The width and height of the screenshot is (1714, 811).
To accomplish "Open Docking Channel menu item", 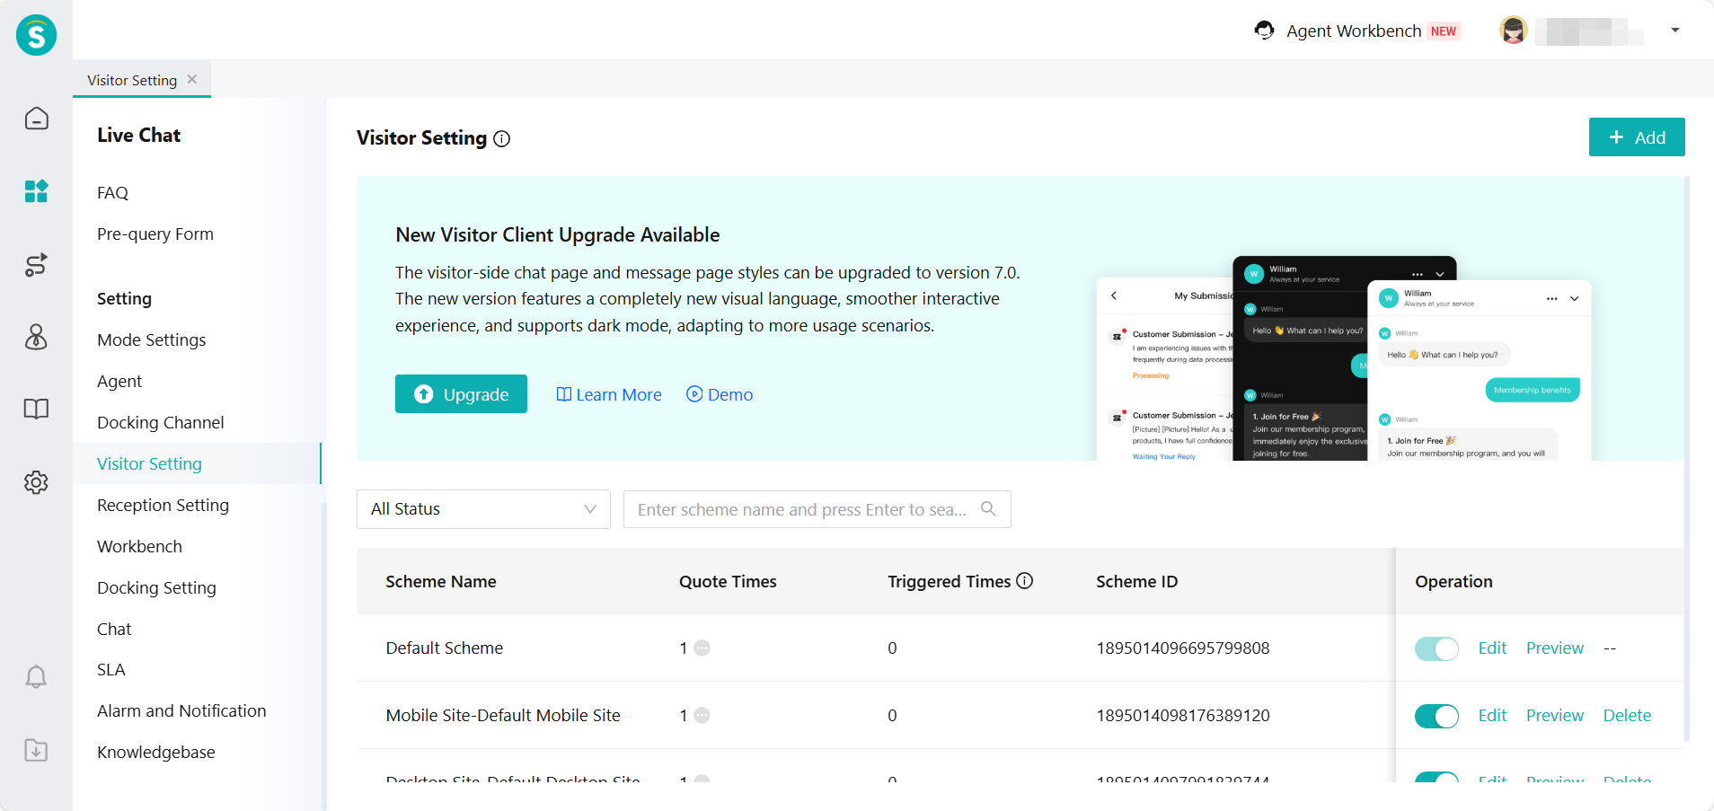I will (x=160, y=422).
